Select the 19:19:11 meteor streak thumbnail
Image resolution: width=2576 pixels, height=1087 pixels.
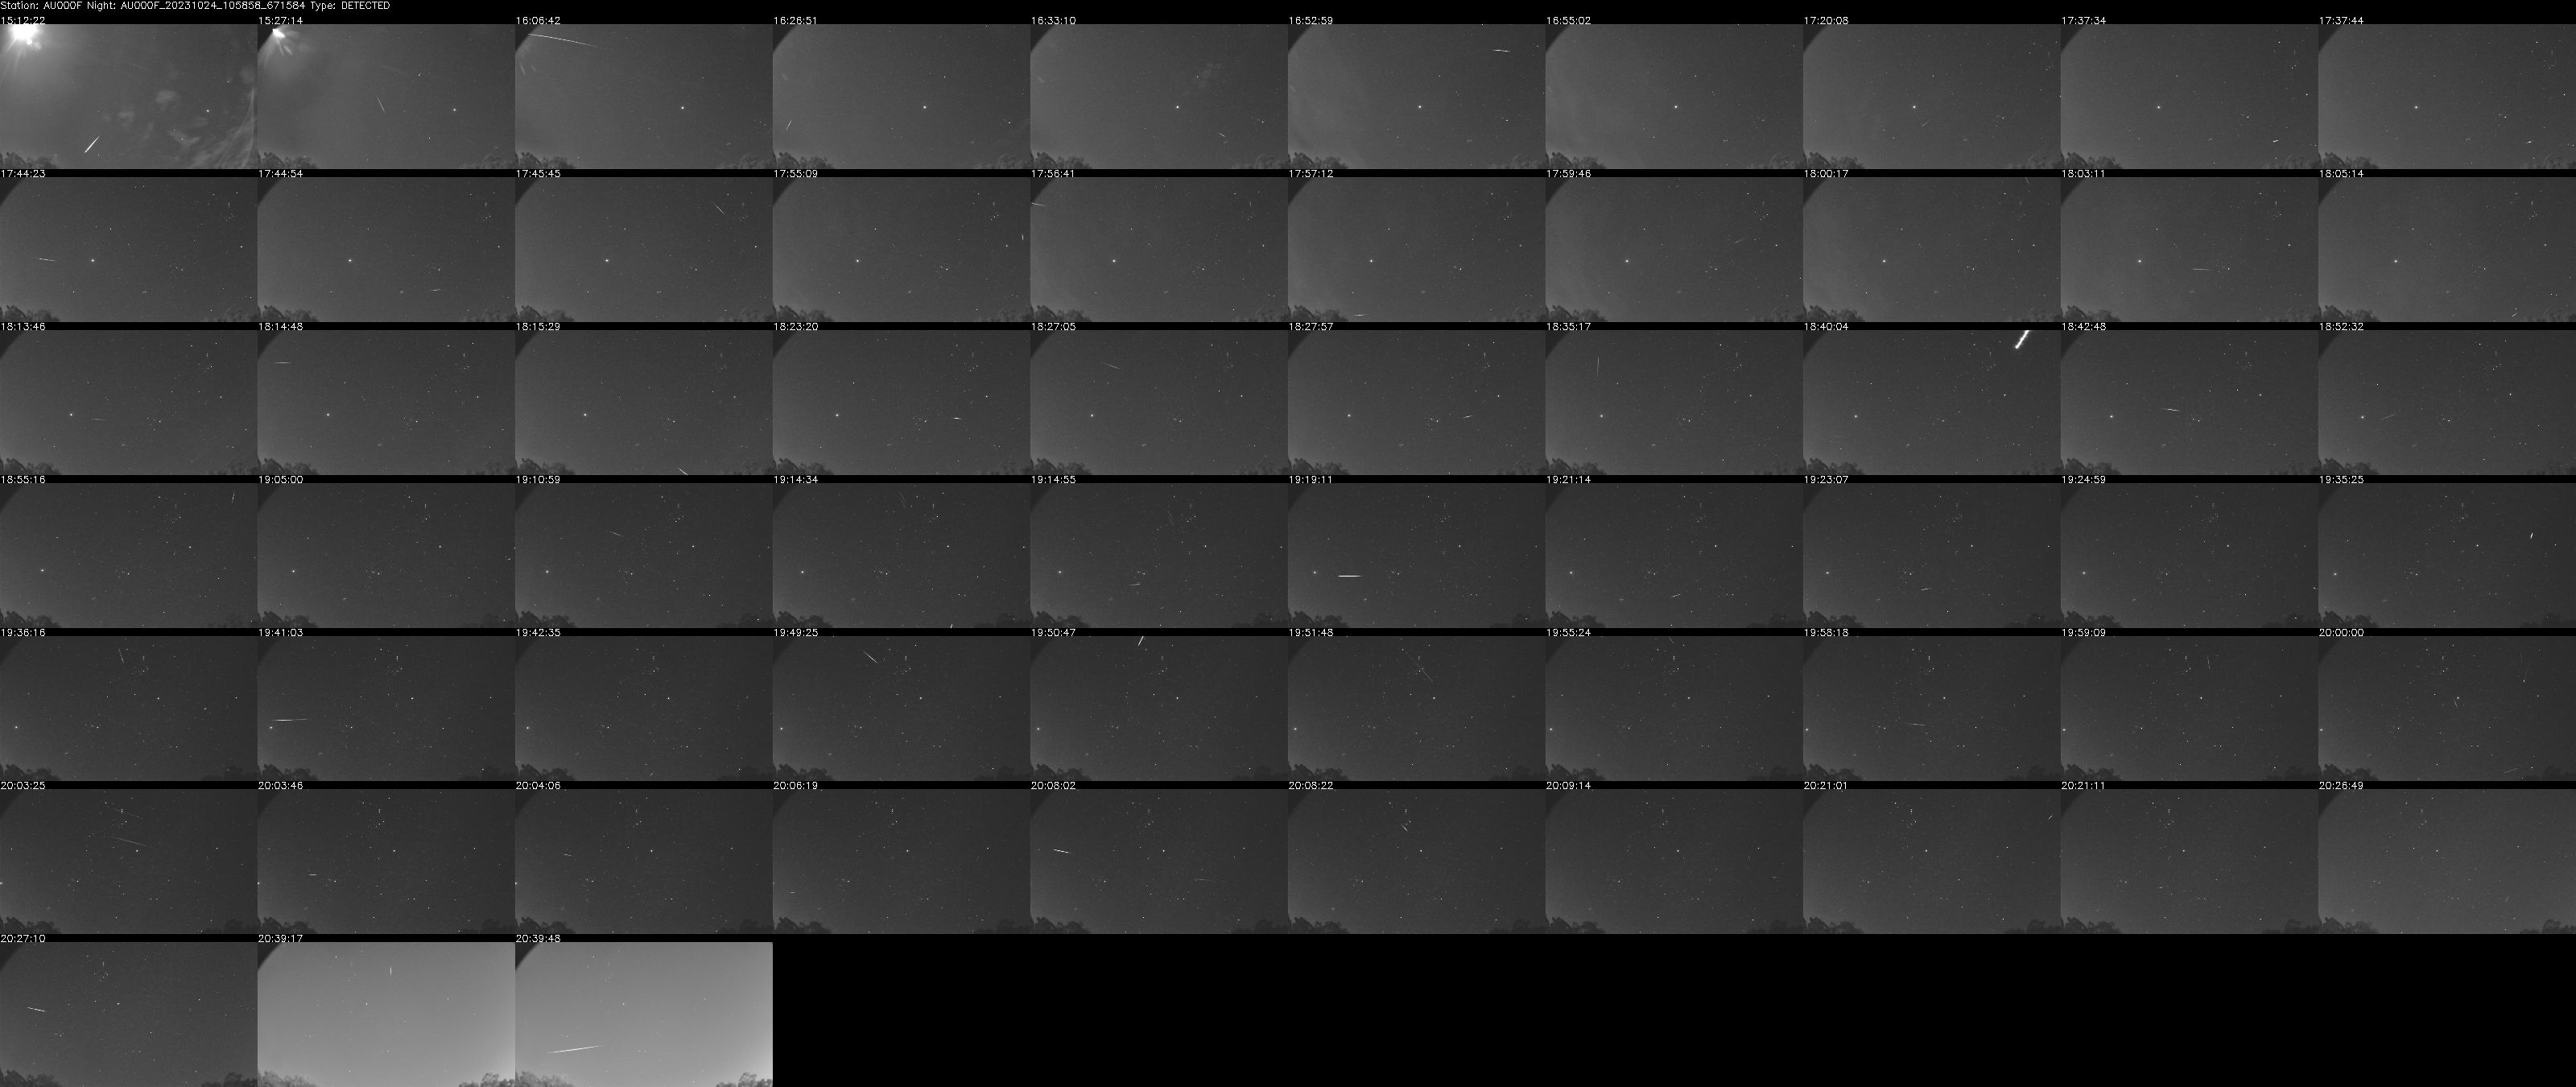coord(1416,555)
